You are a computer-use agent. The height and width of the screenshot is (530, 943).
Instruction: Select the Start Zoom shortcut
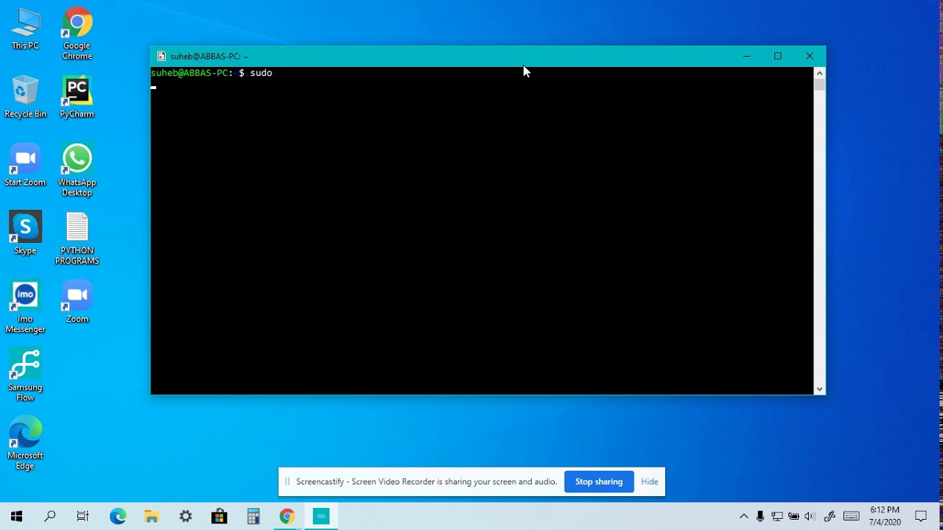coord(25,166)
